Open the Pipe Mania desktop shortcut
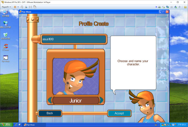This screenshot has width=188, height=127. pos(6,59)
